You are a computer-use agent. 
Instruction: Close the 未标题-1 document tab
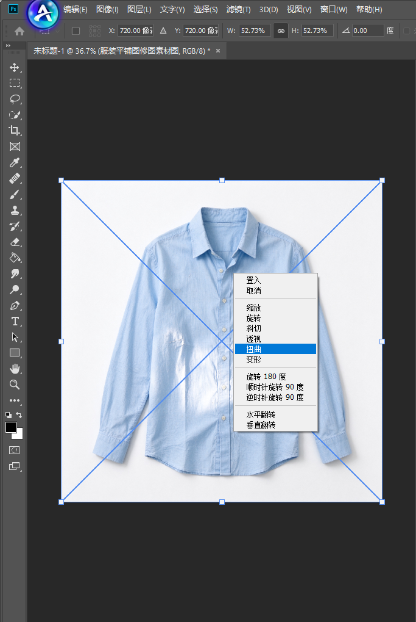point(217,51)
